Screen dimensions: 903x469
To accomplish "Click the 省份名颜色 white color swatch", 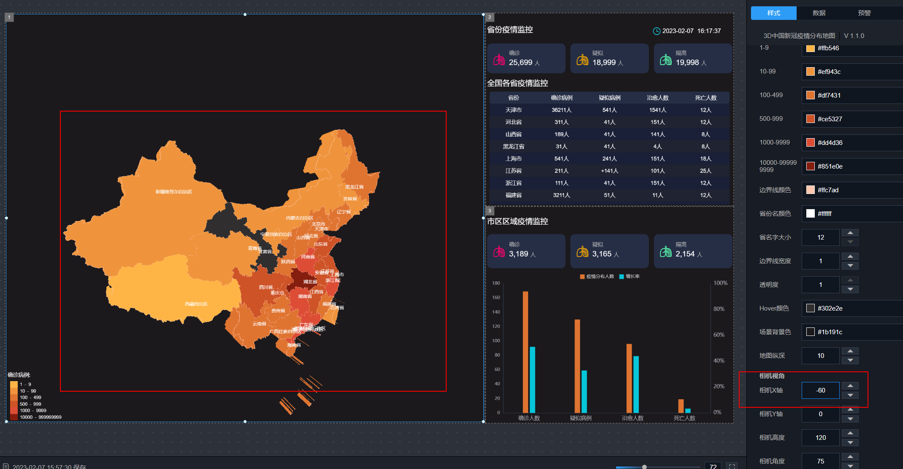I will 810,213.
